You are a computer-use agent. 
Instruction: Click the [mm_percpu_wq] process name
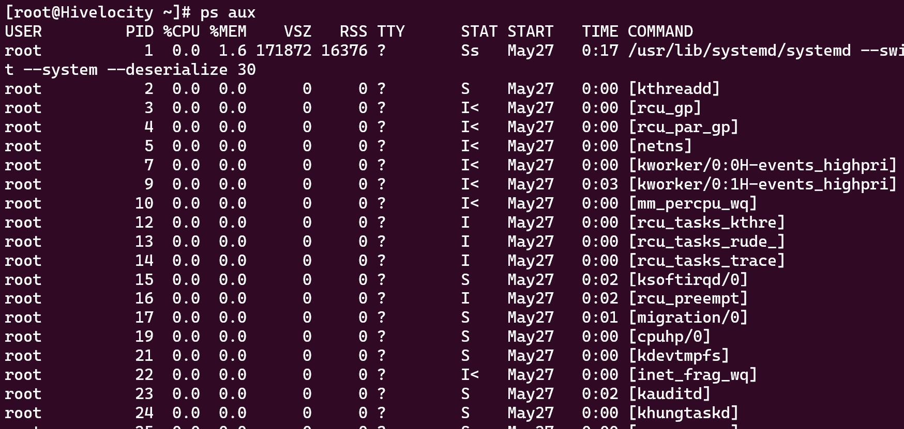692,203
